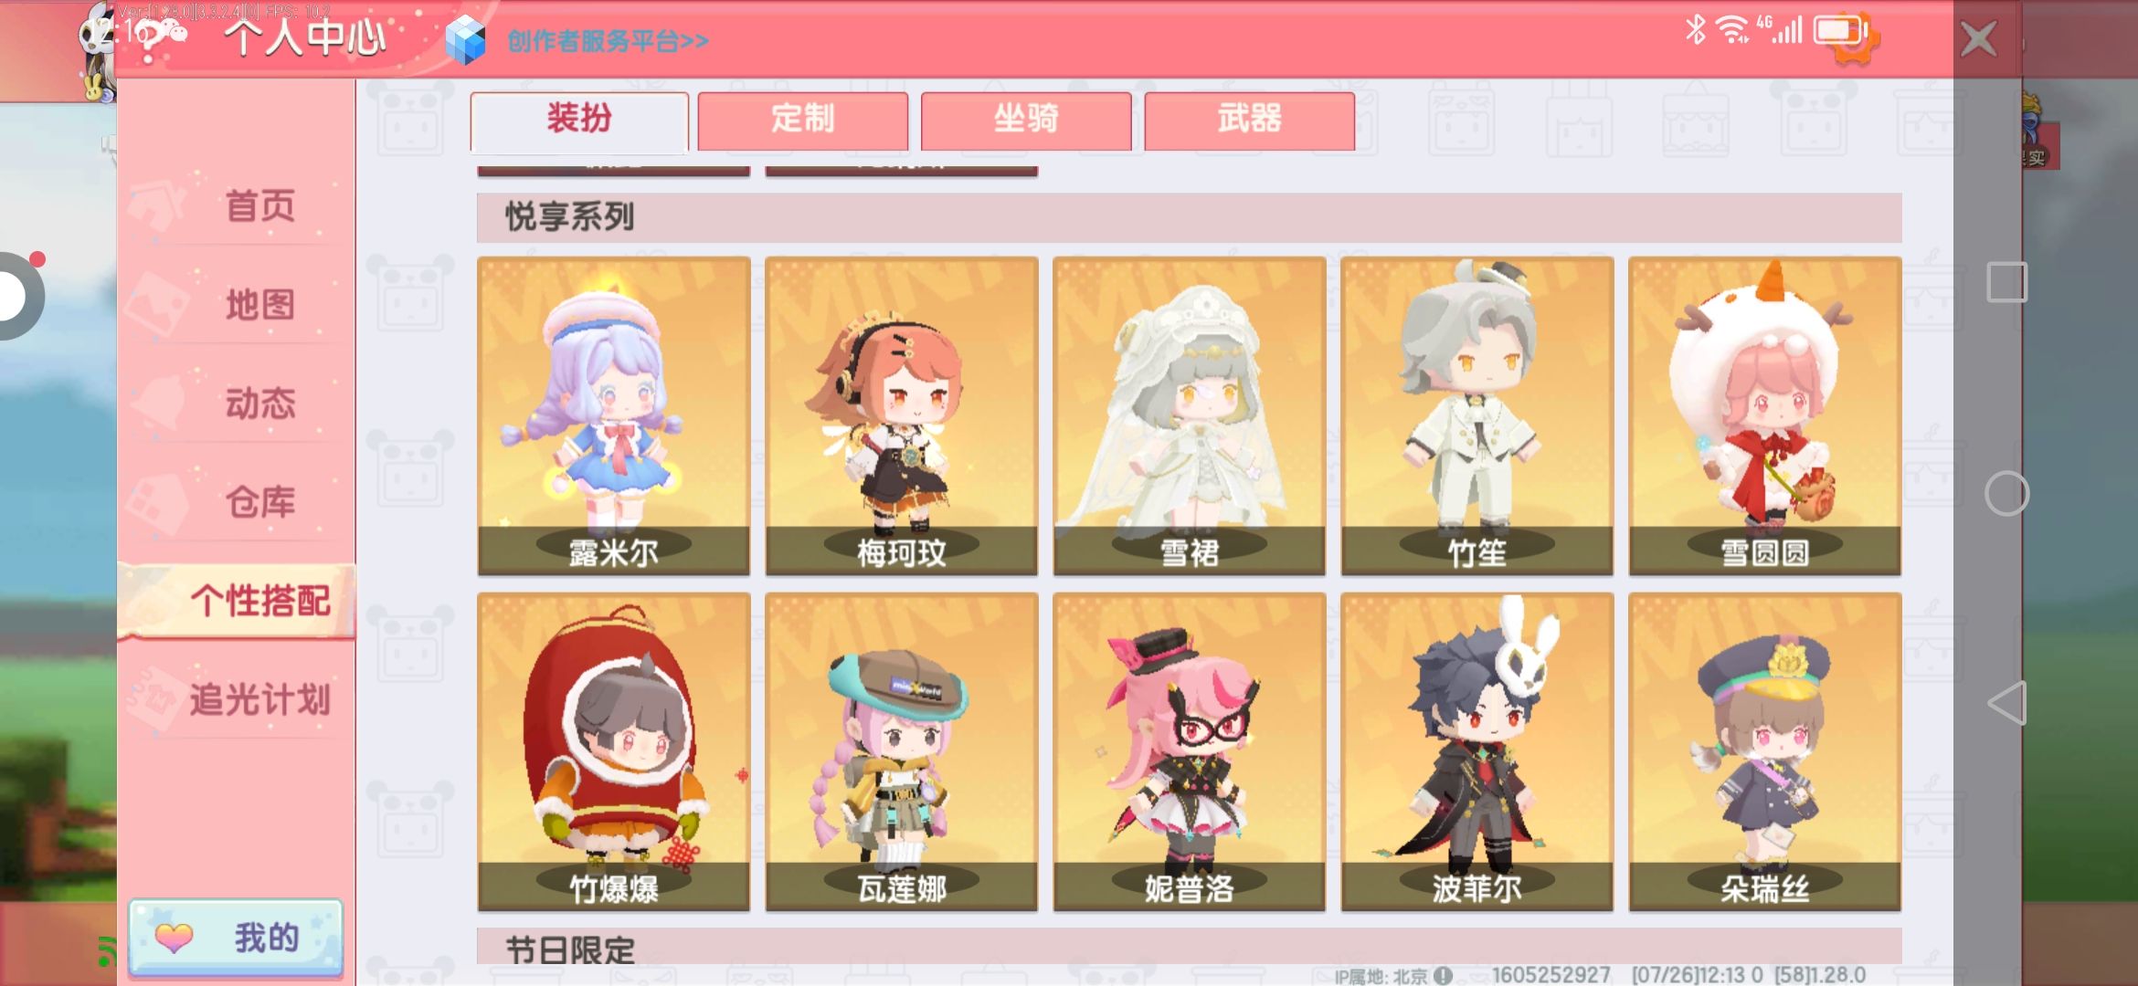The image size is (2138, 986).
Task: Open the chat bubble icon in header
Action: coord(161,35)
